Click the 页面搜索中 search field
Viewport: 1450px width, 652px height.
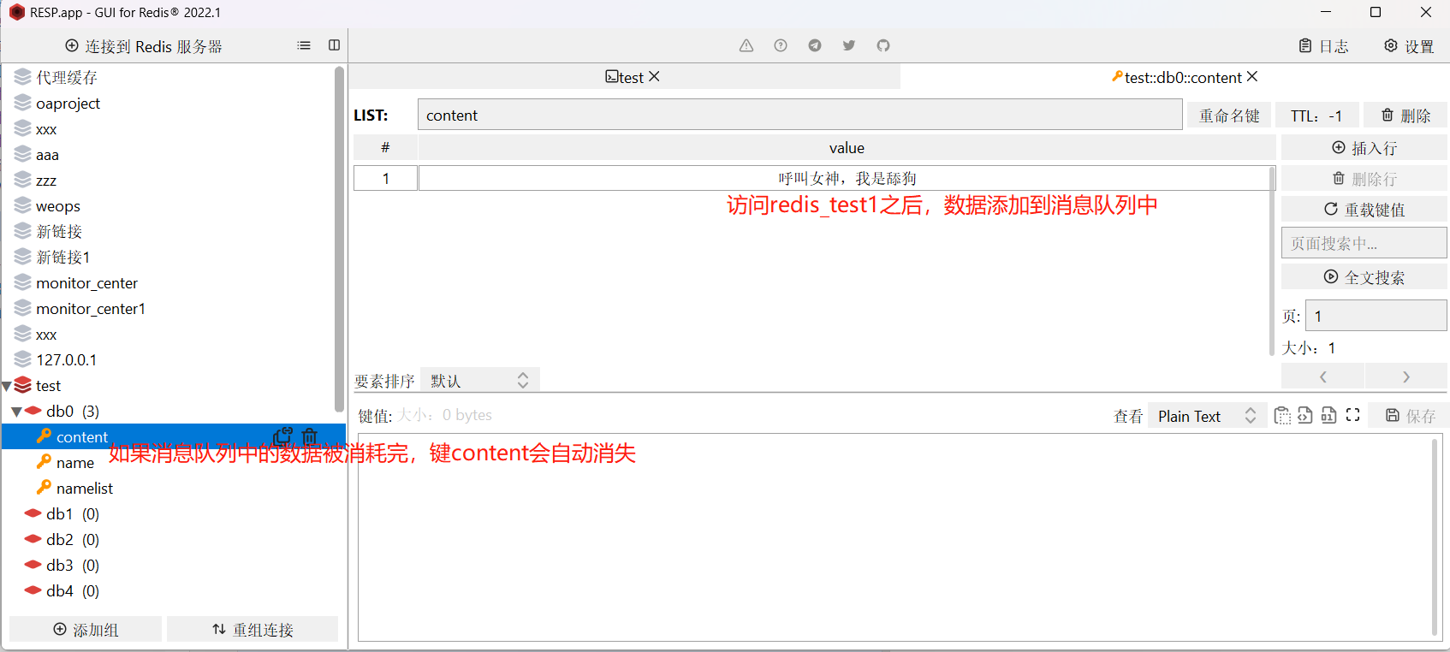tap(1364, 243)
